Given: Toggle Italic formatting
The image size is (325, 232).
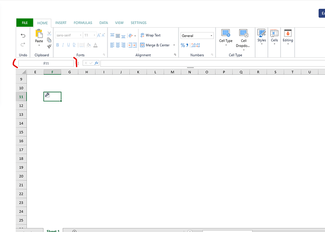Looking at the screenshot, I should point(63,45).
